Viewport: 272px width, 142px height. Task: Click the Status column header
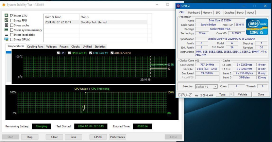(113, 17)
